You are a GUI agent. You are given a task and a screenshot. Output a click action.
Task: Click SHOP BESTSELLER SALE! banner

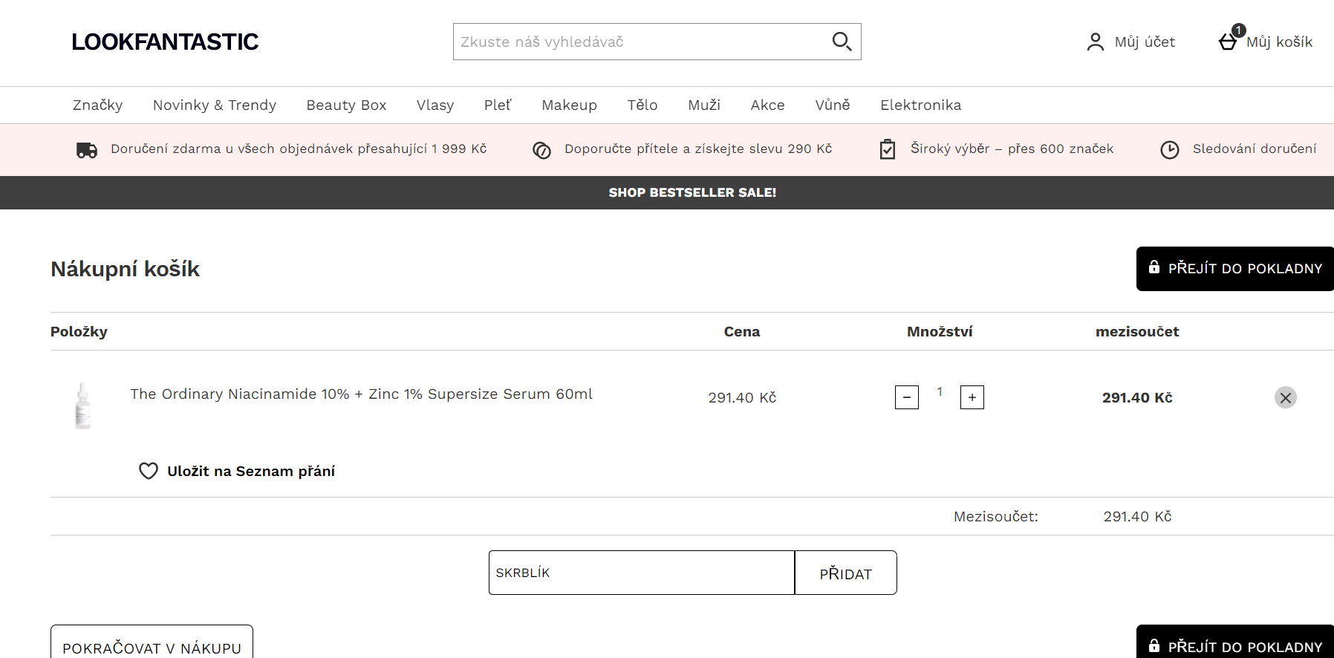[x=692, y=192]
